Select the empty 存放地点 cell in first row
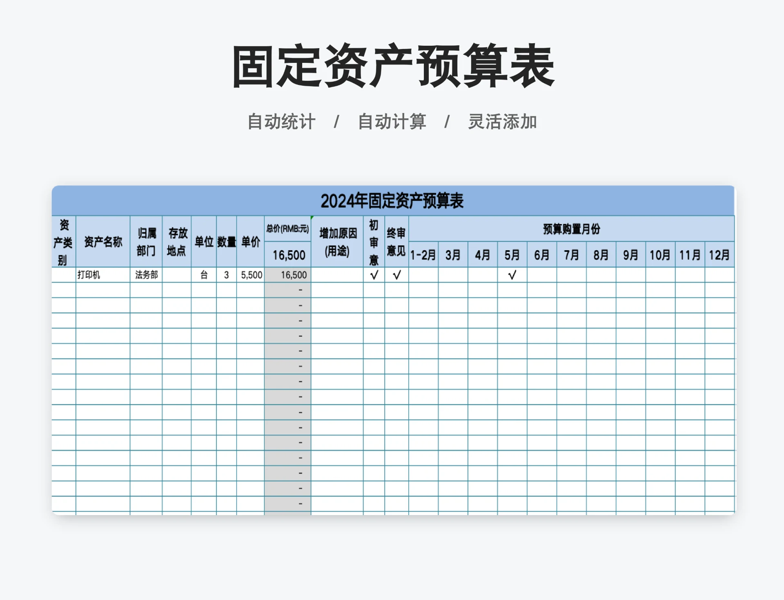 coord(177,275)
